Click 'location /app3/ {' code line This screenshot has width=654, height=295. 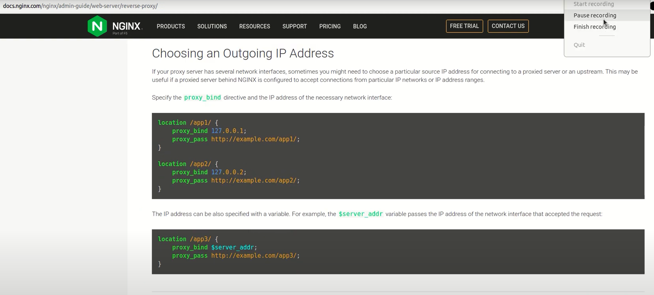pyautogui.click(x=188, y=239)
